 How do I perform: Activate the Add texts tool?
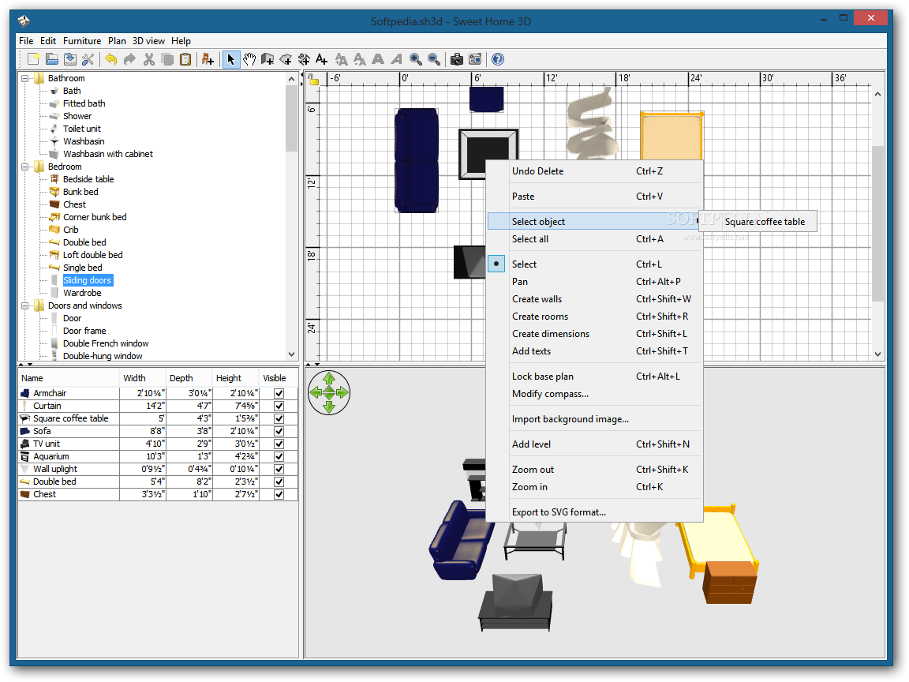tap(322, 59)
